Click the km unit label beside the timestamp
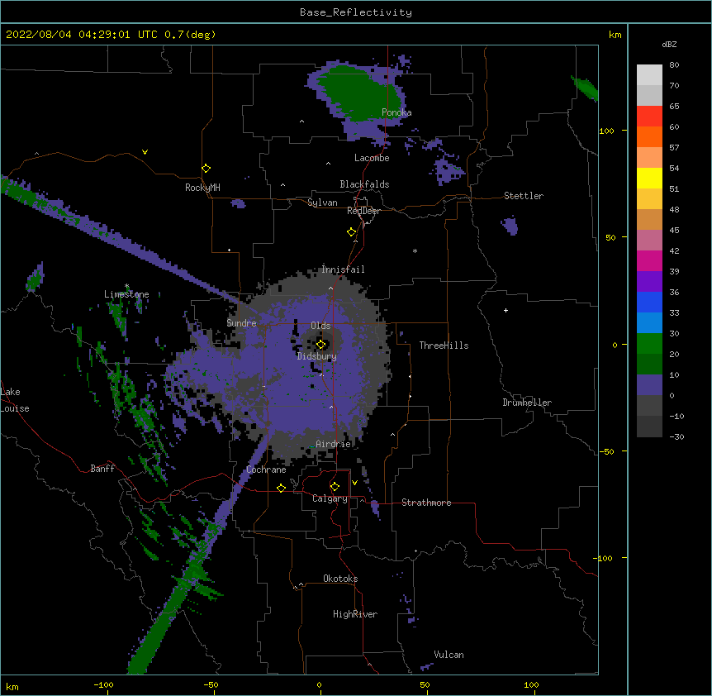Image resolution: width=712 pixels, height=696 pixels. coord(615,35)
